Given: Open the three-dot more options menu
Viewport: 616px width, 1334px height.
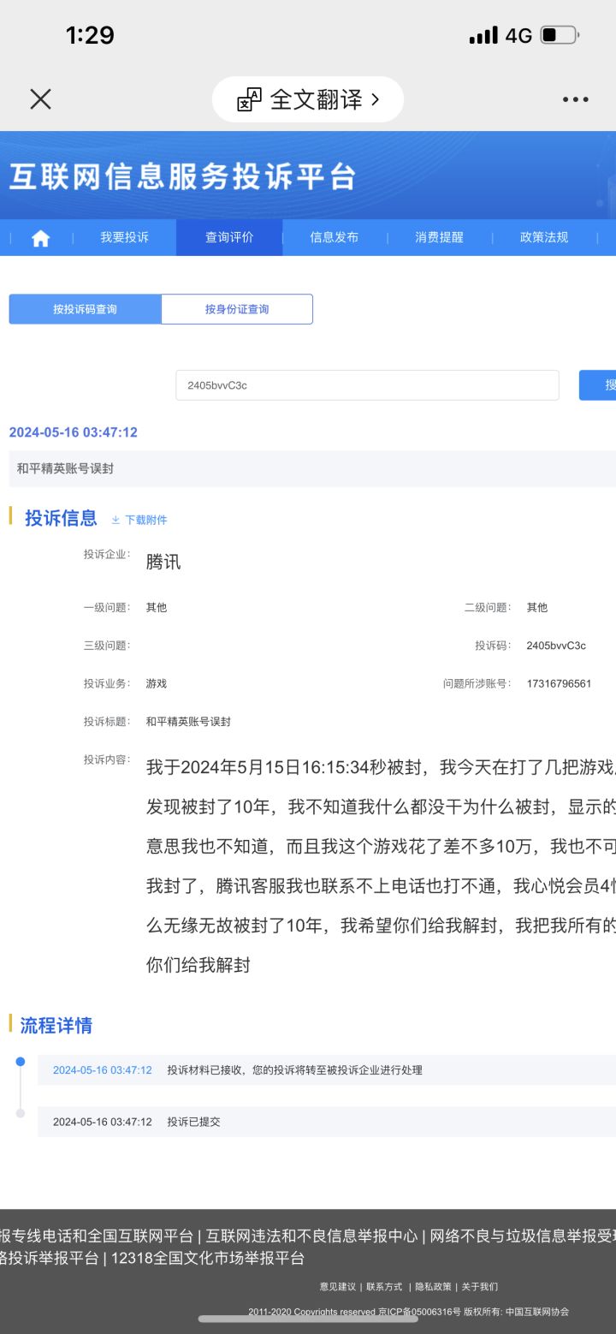Looking at the screenshot, I should pyautogui.click(x=575, y=99).
